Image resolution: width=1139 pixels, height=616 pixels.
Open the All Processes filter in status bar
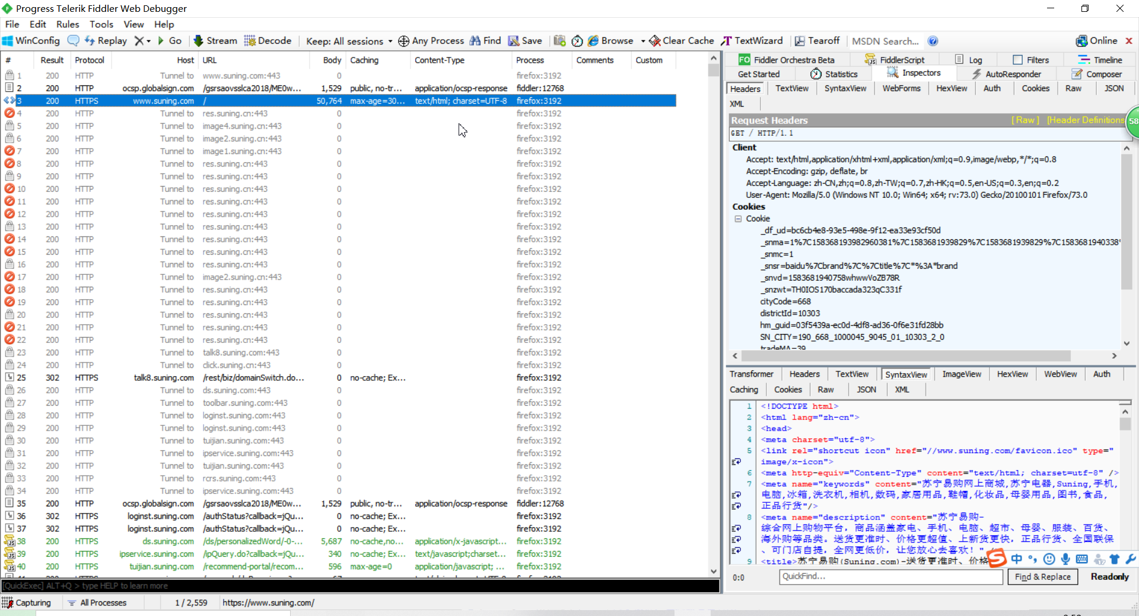[x=97, y=603]
